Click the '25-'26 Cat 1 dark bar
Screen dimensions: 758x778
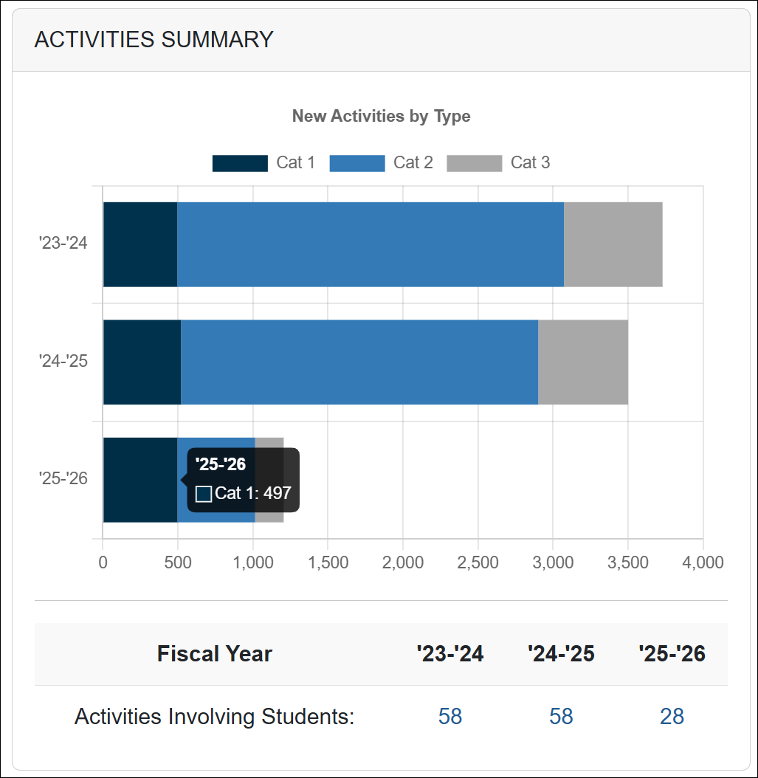click(x=140, y=481)
